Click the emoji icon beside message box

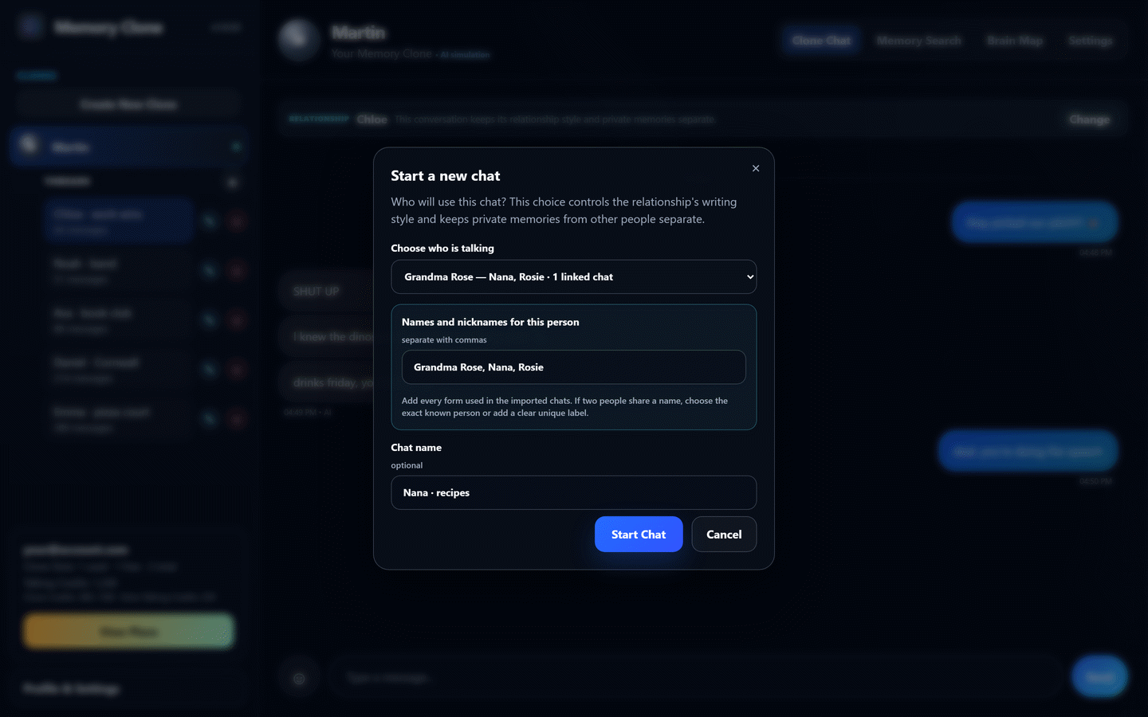point(299,679)
